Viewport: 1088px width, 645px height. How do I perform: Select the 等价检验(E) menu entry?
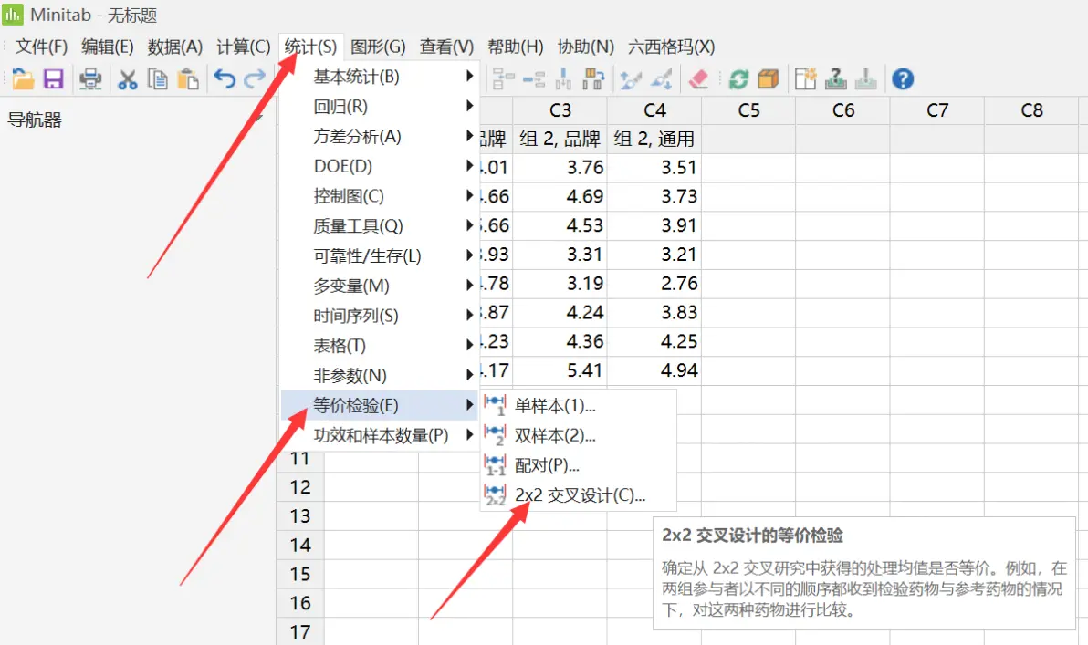pos(380,405)
